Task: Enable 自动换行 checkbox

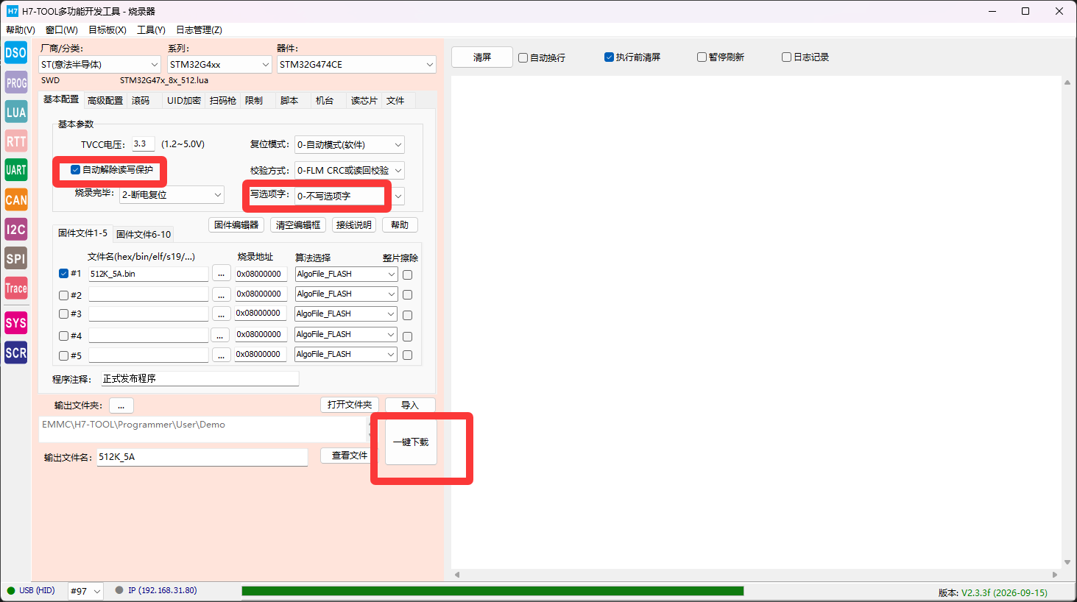Action: 523,57
